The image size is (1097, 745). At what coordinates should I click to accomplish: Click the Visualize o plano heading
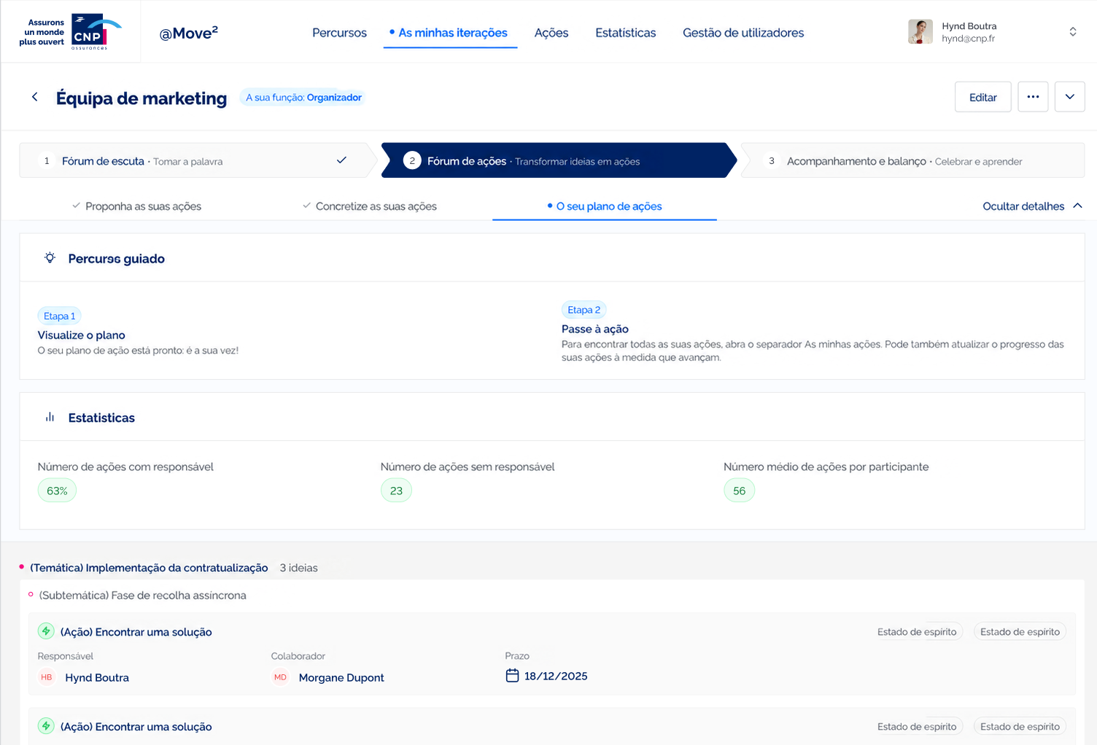click(82, 335)
